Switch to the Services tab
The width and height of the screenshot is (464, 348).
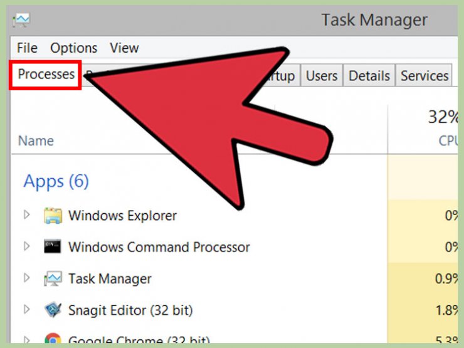(x=424, y=76)
